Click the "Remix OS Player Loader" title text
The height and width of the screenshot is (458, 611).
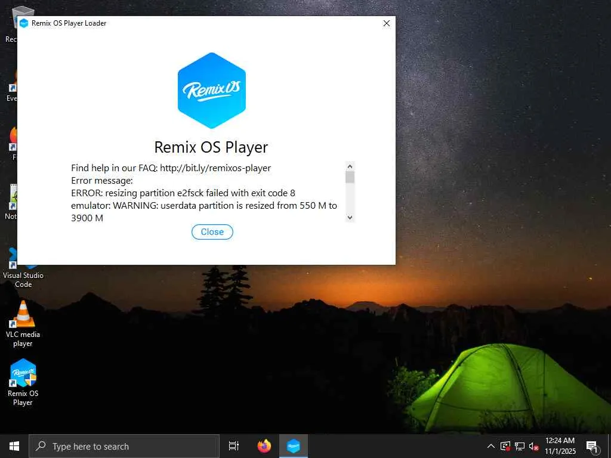click(69, 23)
